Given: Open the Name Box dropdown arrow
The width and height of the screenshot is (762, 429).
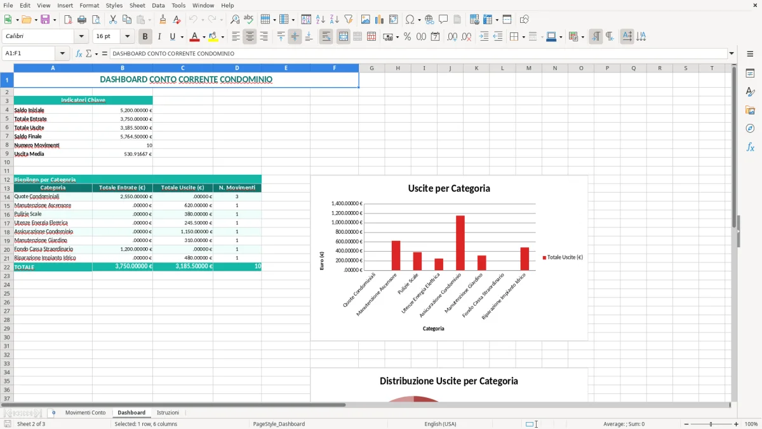Looking at the screenshot, I should [x=62, y=54].
